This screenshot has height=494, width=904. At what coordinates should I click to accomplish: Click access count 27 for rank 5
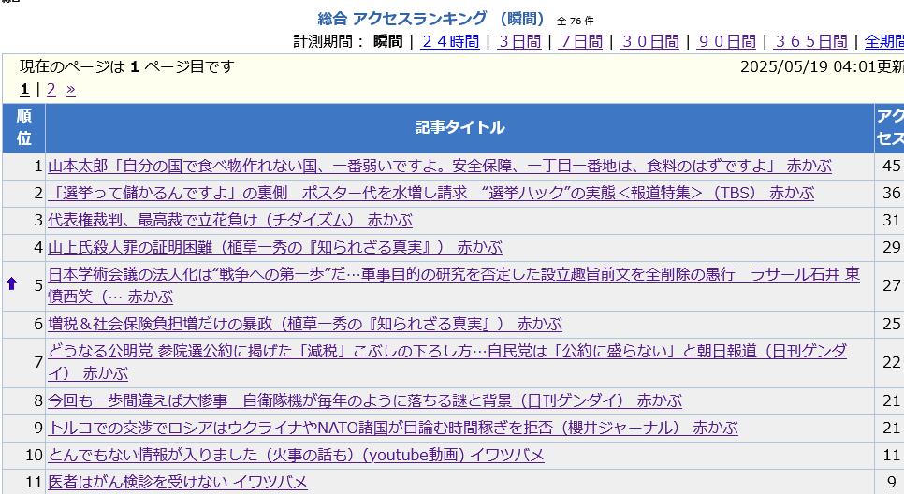click(x=891, y=284)
